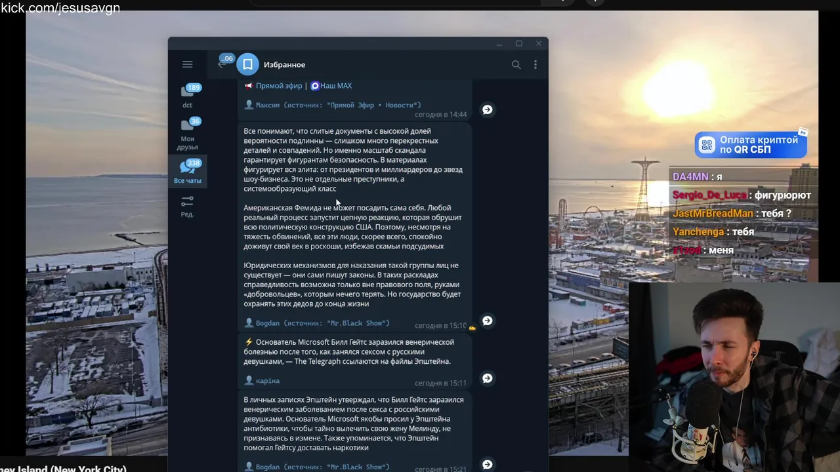Click the DA4MN username in stream chat
The width and height of the screenshot is (840, 472).
(x=690, y=177)
